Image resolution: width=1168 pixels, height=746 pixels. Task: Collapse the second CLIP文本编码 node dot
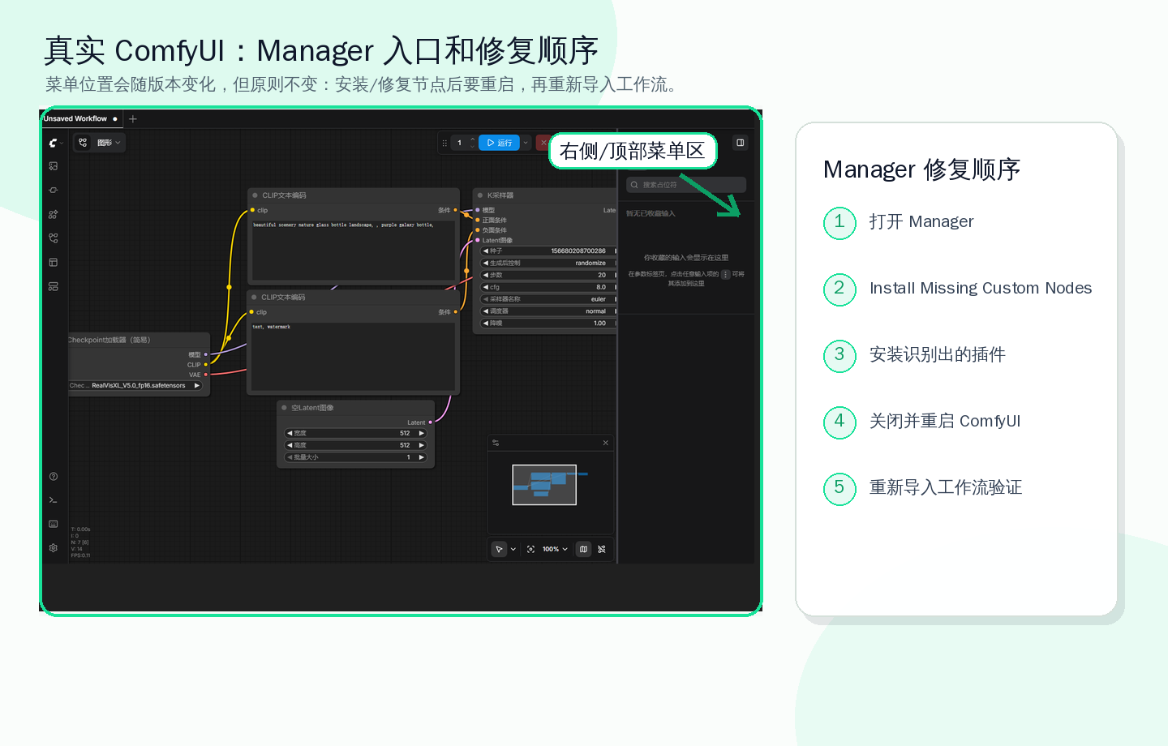click(254, 298)
